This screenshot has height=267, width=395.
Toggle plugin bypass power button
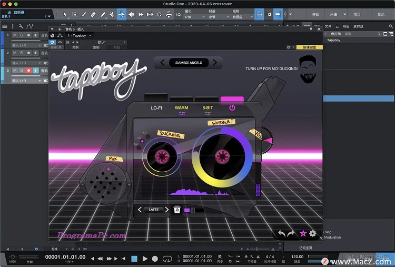click(52, 42)
